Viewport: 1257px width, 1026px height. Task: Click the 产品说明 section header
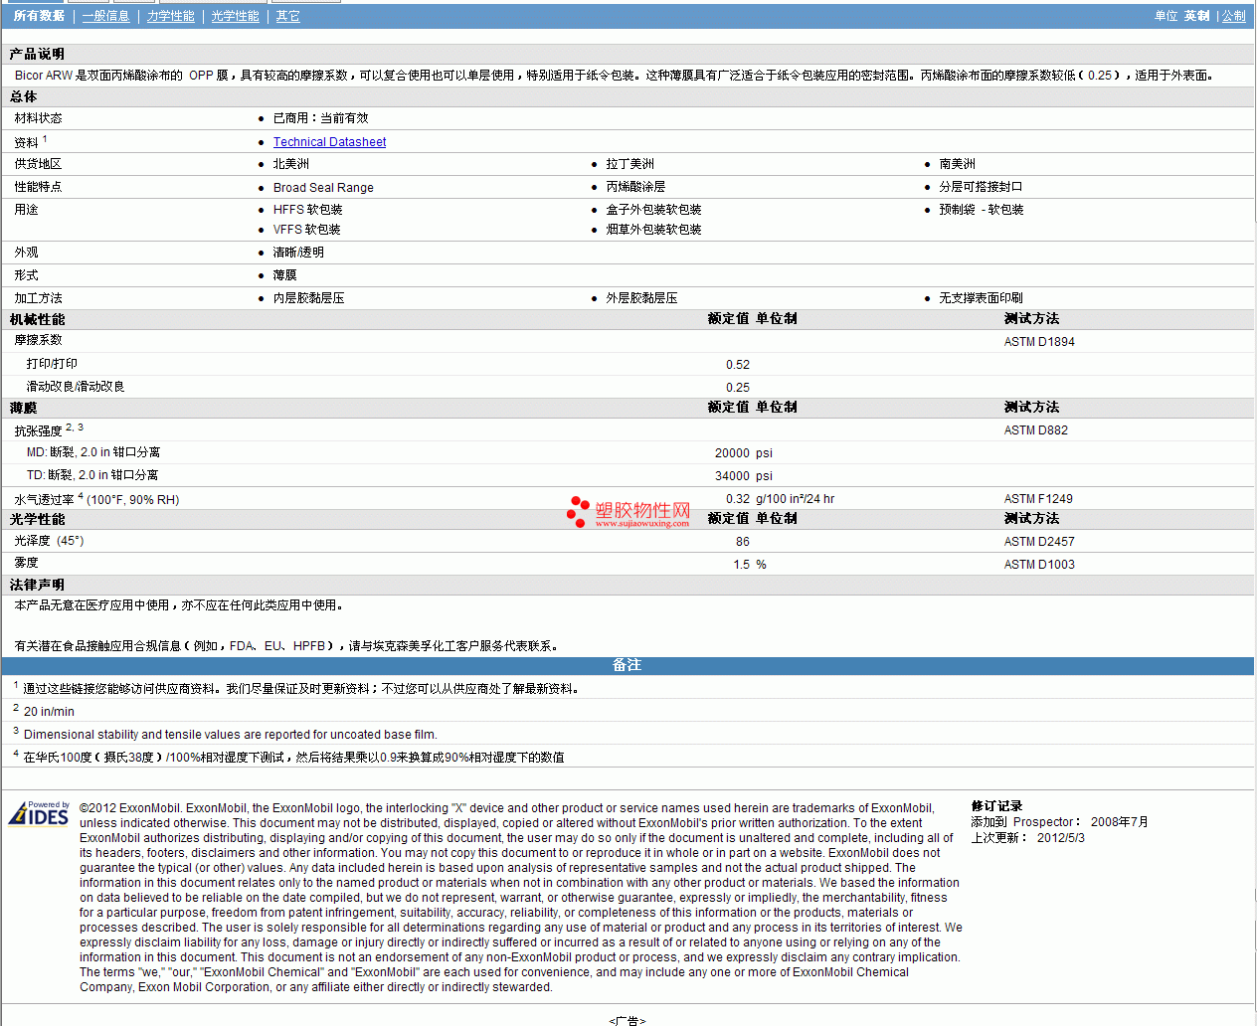37,54
